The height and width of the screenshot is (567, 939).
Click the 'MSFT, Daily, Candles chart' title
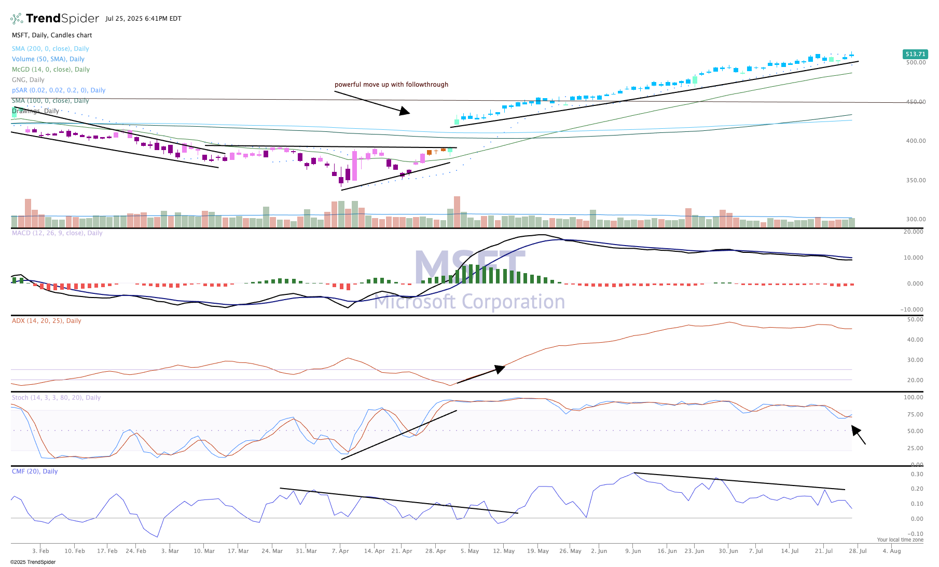52,35
